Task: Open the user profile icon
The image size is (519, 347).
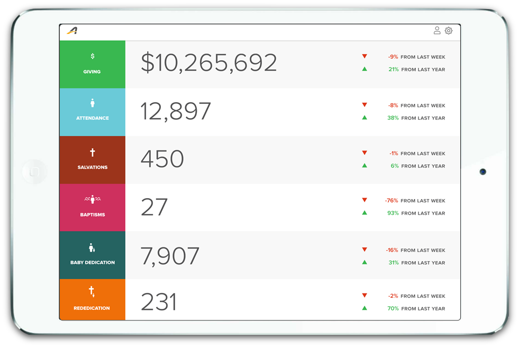Action: 437,31
